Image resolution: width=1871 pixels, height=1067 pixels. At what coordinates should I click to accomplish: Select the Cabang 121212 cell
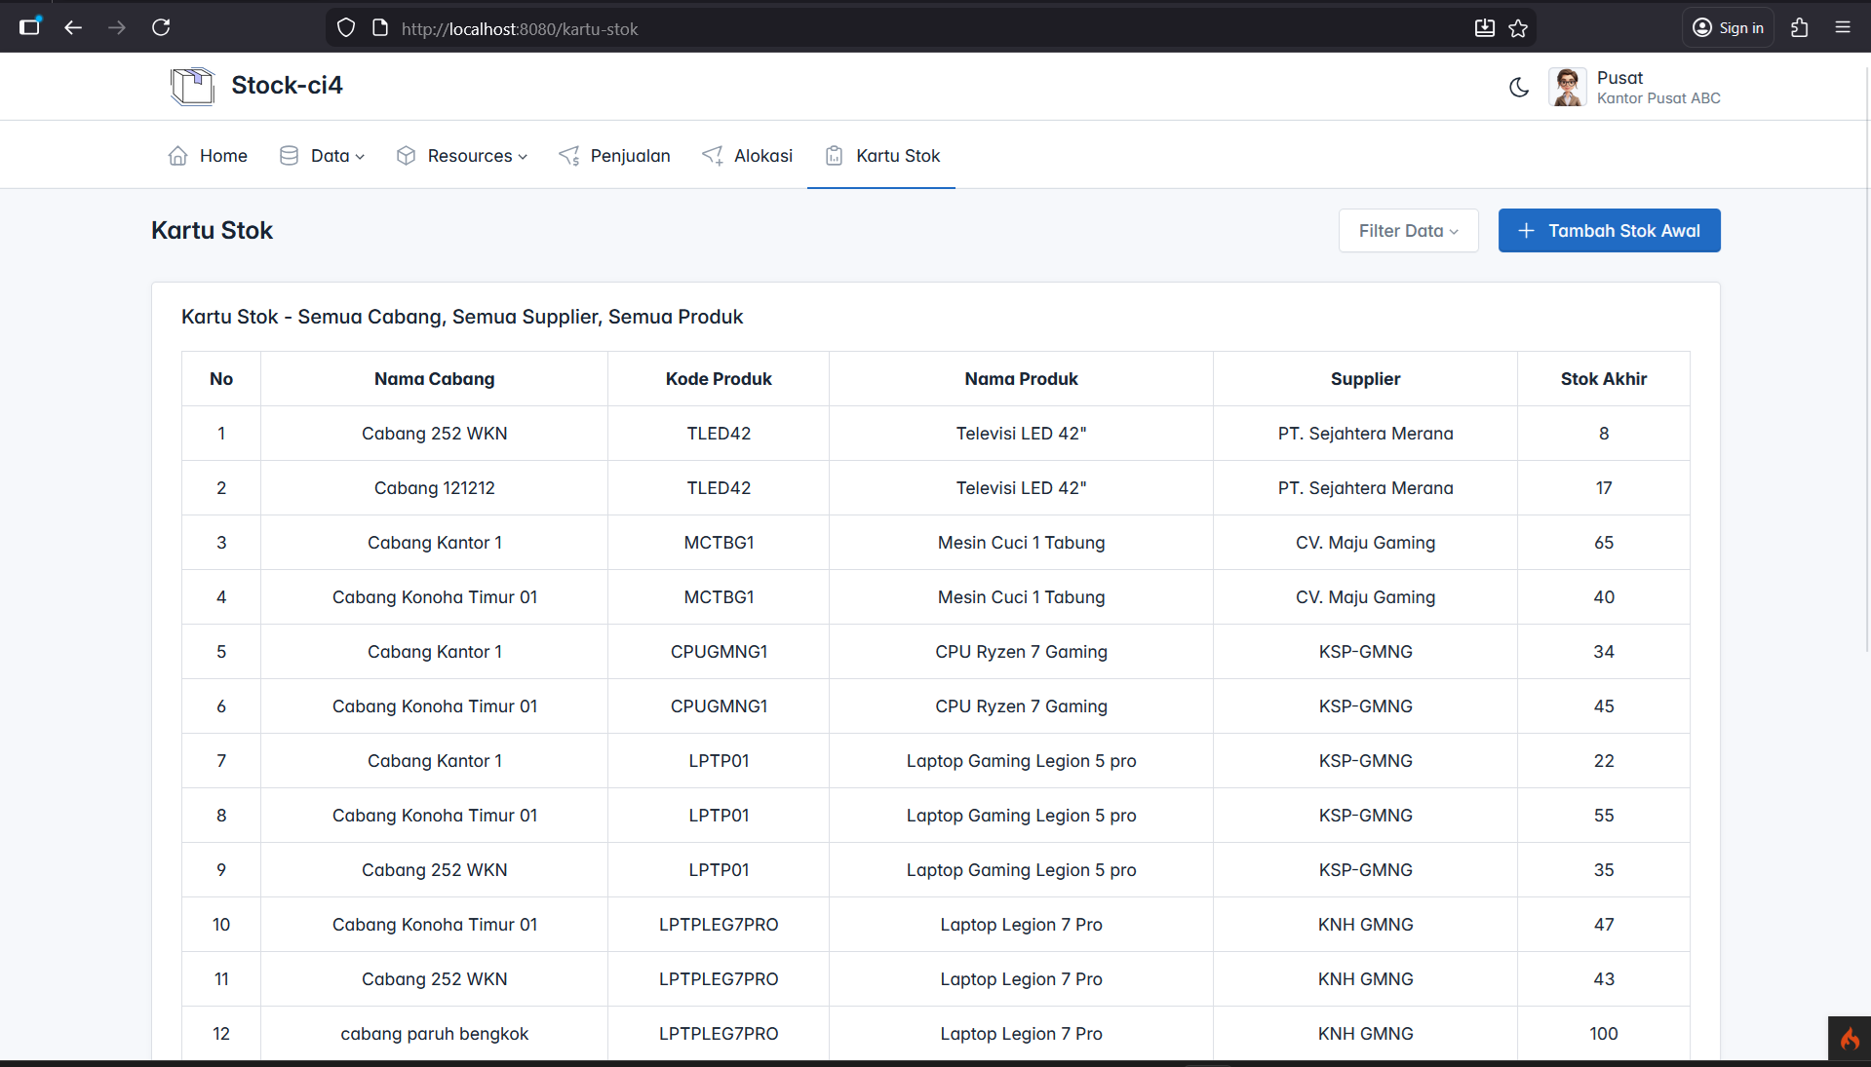pyautogui.click(x=435, y=488)
